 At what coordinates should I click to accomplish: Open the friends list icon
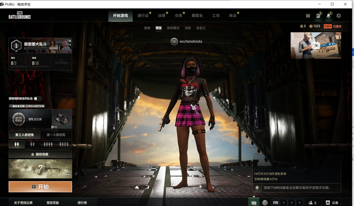310,203
